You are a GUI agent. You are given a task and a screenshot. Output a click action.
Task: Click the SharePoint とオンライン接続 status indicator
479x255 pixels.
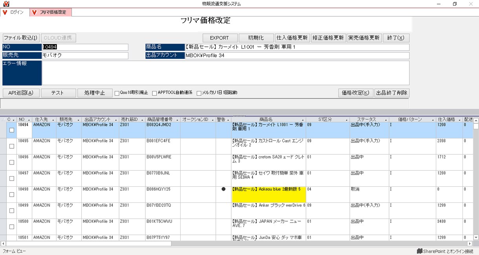[x=445, y=251]
